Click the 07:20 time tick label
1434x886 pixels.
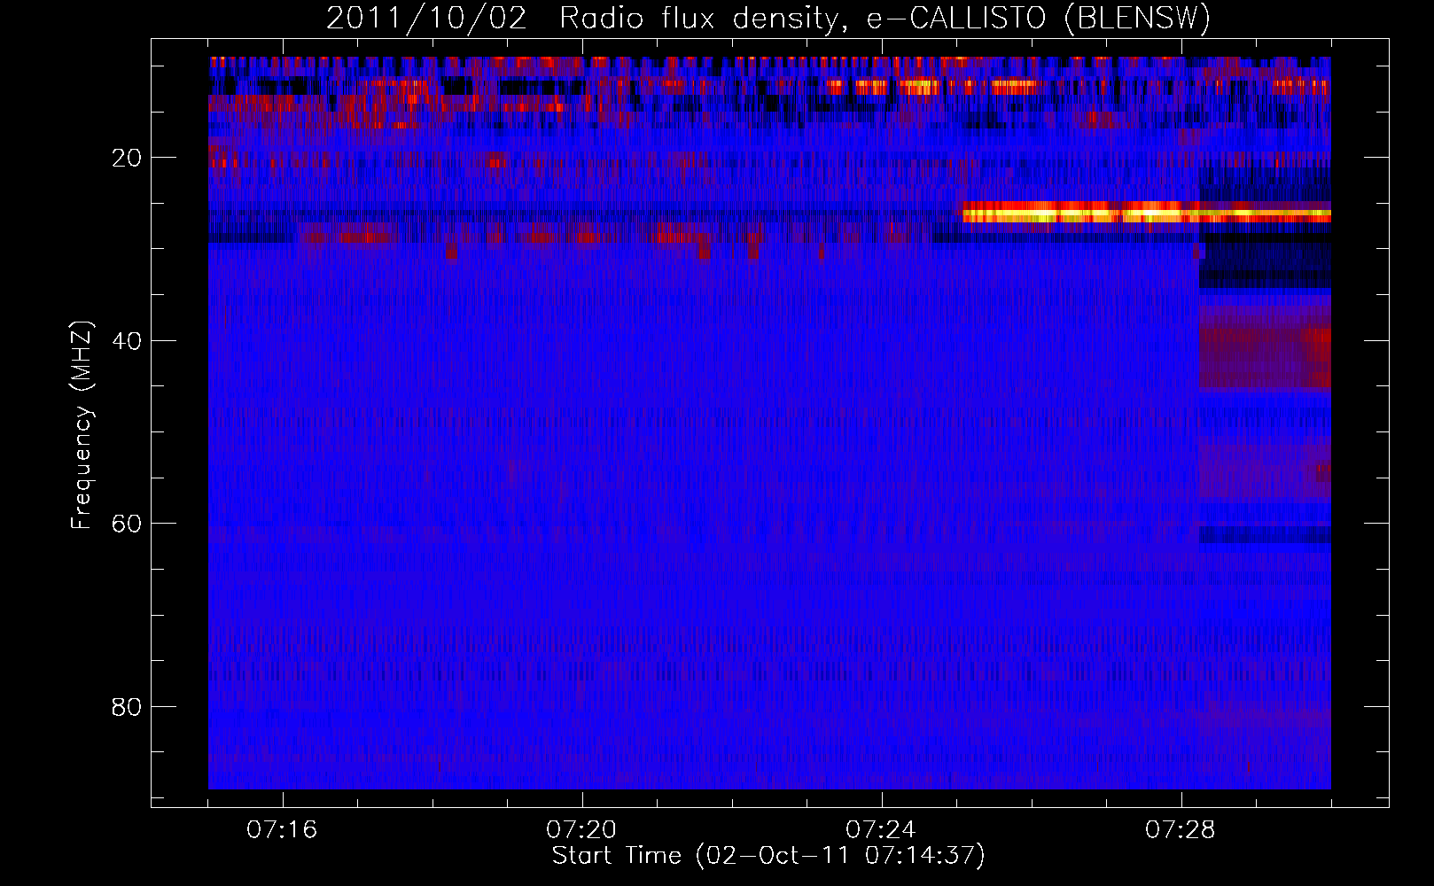[581, 830]
